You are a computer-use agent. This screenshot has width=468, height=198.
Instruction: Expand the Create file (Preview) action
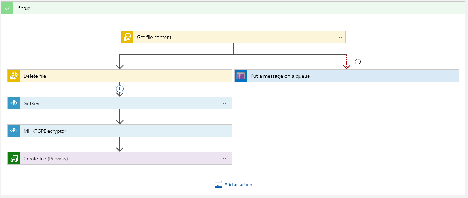(x=112, y=159)
